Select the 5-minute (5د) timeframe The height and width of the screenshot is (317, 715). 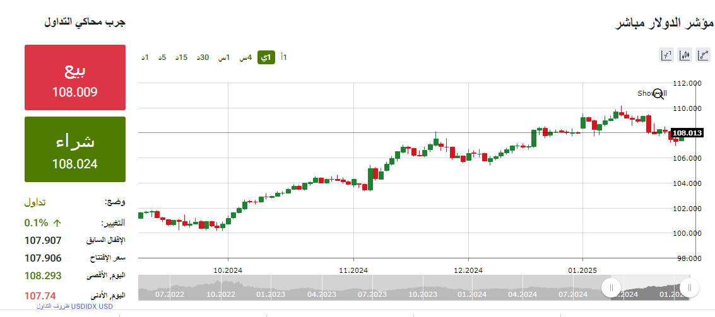pyautogui.click(x=162, y=57)
